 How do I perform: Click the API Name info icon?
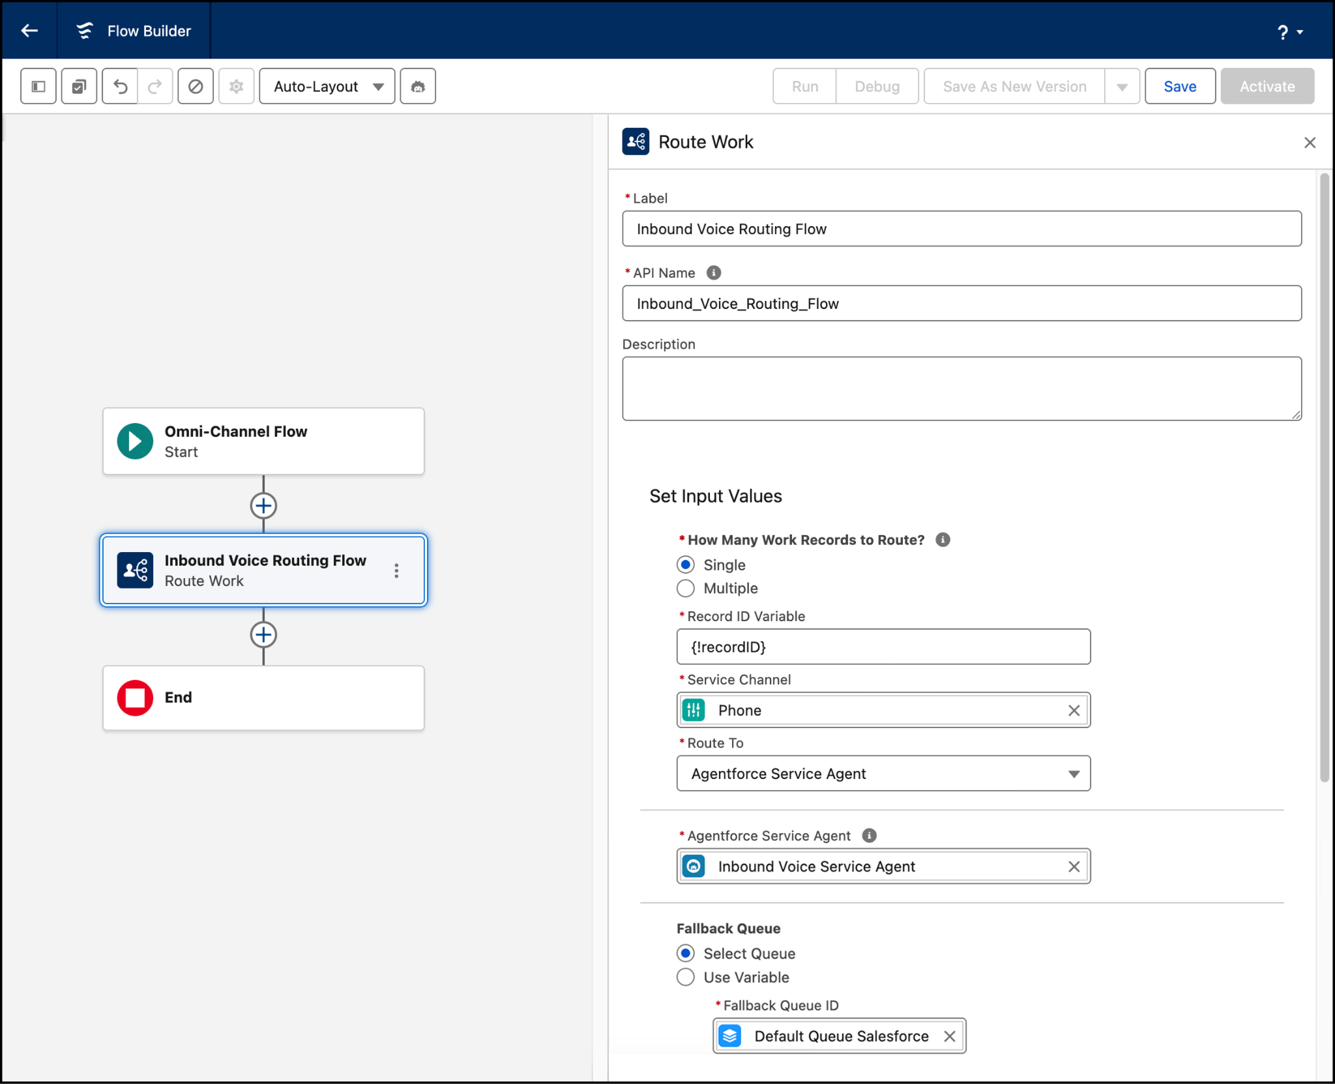click(714, 272)
